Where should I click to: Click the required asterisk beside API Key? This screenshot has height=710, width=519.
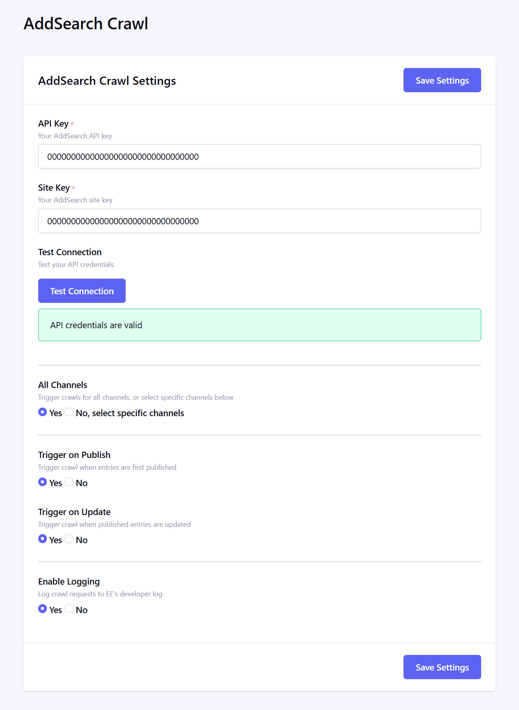pyautogui.click(x=72, y=123)
